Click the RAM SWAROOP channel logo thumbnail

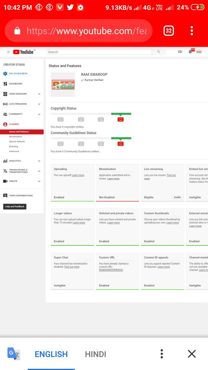point(63,84)
